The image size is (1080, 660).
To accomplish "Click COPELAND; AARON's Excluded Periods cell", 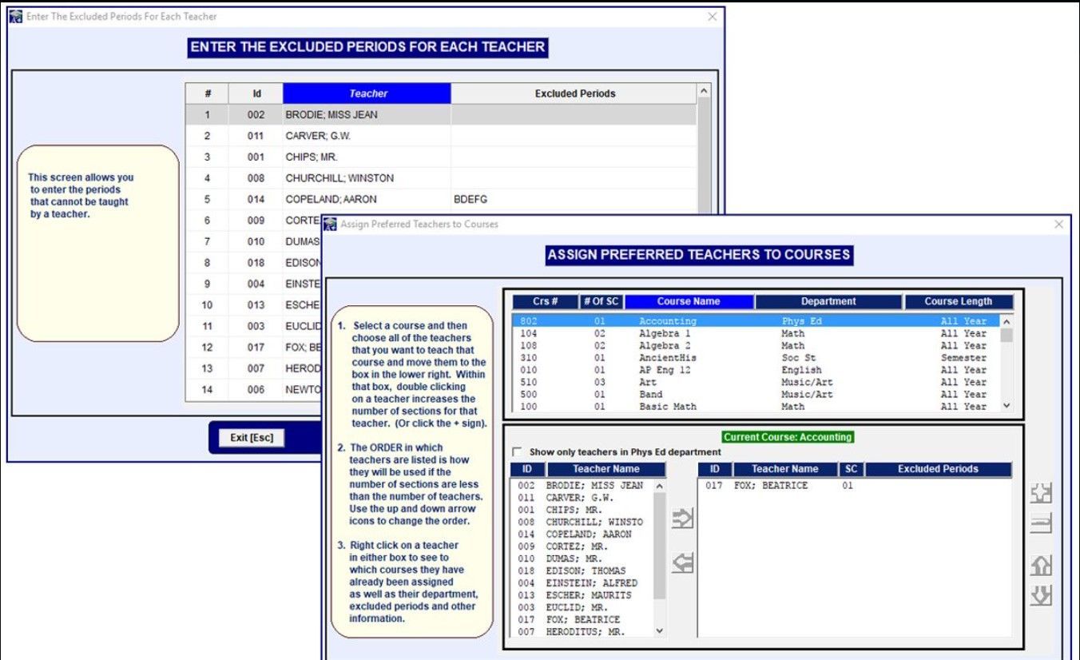I will pos(574,198).
